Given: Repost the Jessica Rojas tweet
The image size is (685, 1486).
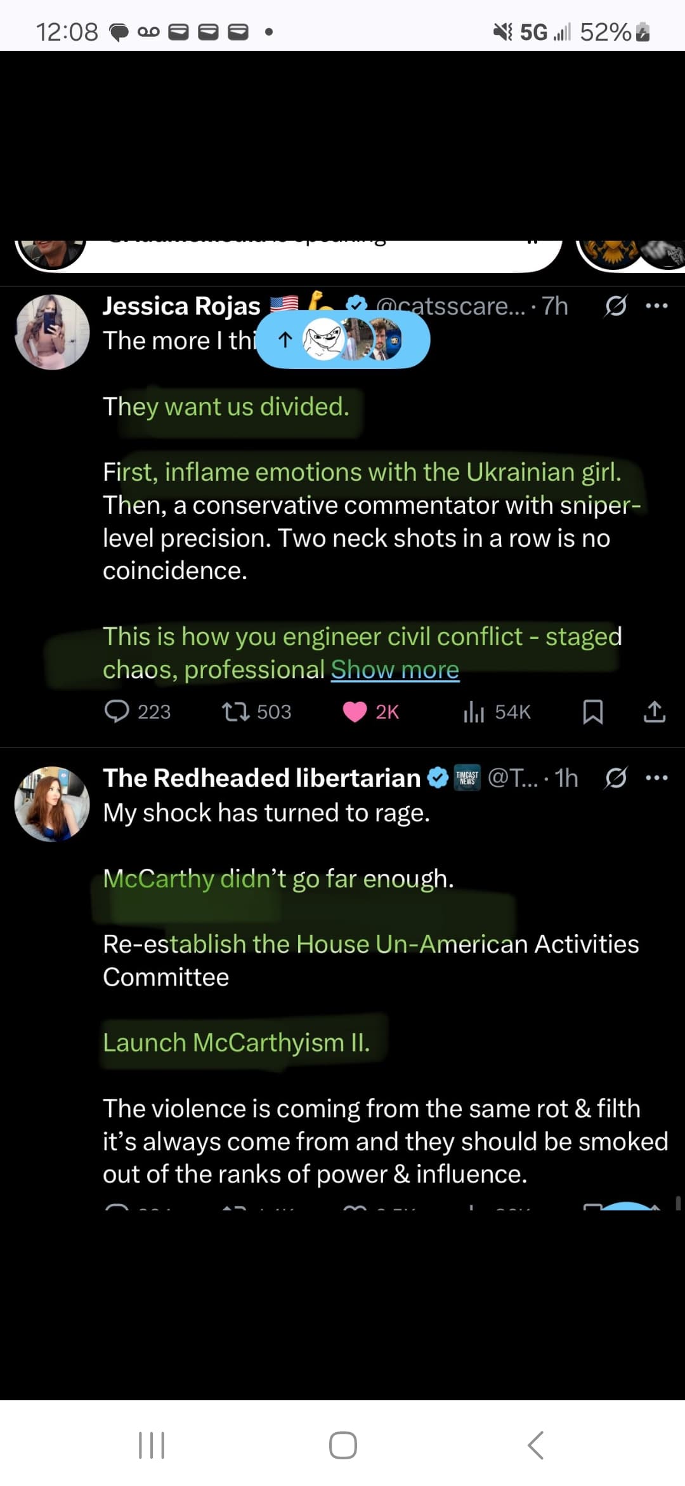Looking at the screenshot, I should [235, 712].
